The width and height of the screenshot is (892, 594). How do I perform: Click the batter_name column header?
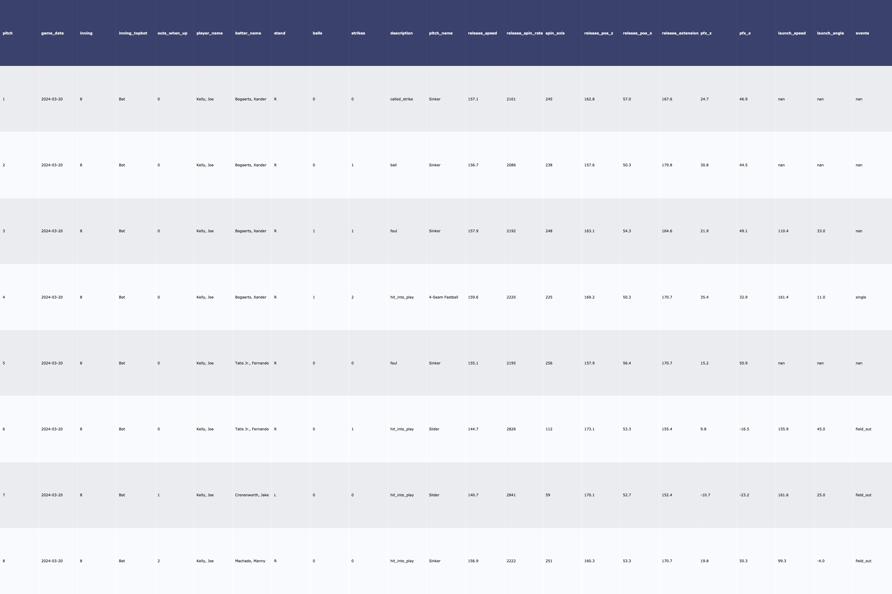pyautogui.click(x=248, y=33)
